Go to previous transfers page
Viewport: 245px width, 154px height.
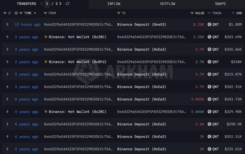point(41,4)
